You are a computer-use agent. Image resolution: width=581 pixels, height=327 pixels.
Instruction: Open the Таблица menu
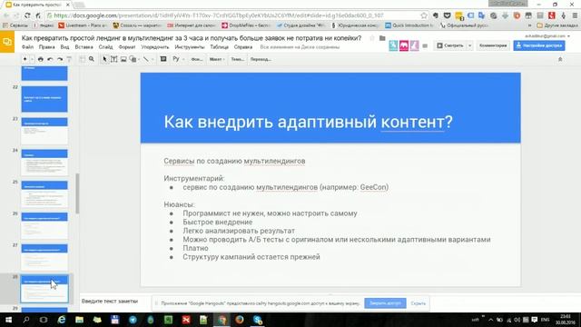[x=220, y=47]
